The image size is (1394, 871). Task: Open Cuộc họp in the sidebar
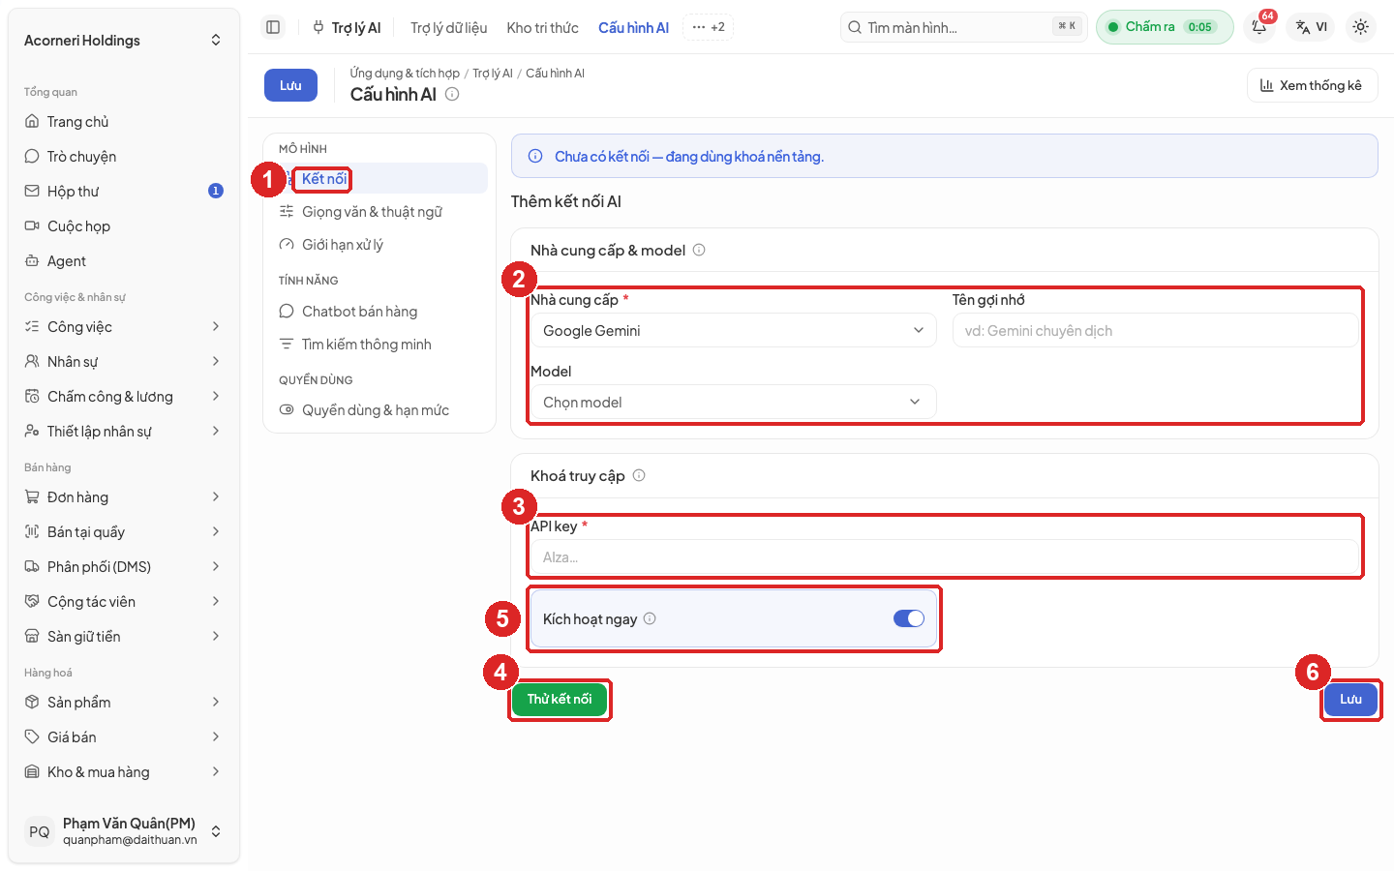(124, 226)
